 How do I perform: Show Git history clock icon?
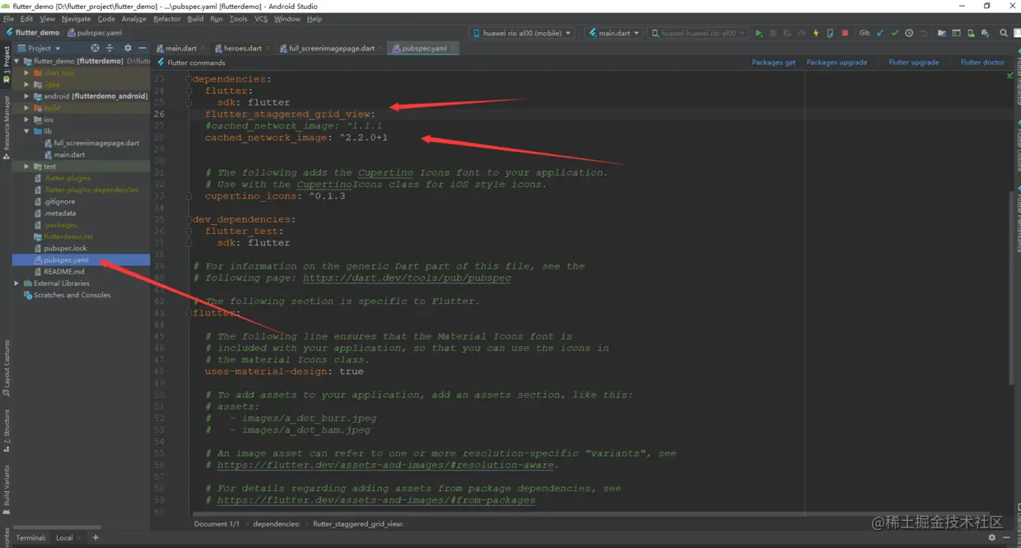909,33
